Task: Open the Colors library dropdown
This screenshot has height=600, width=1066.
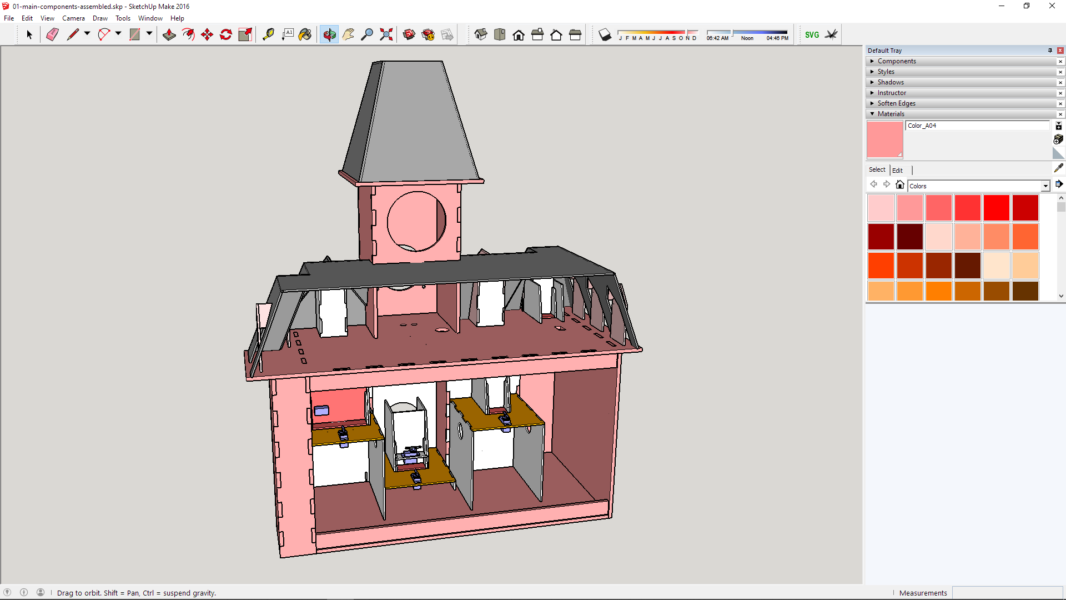Action: [1045, 186]
